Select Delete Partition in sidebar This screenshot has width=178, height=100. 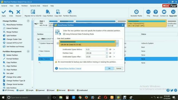(x=12, y=55)
